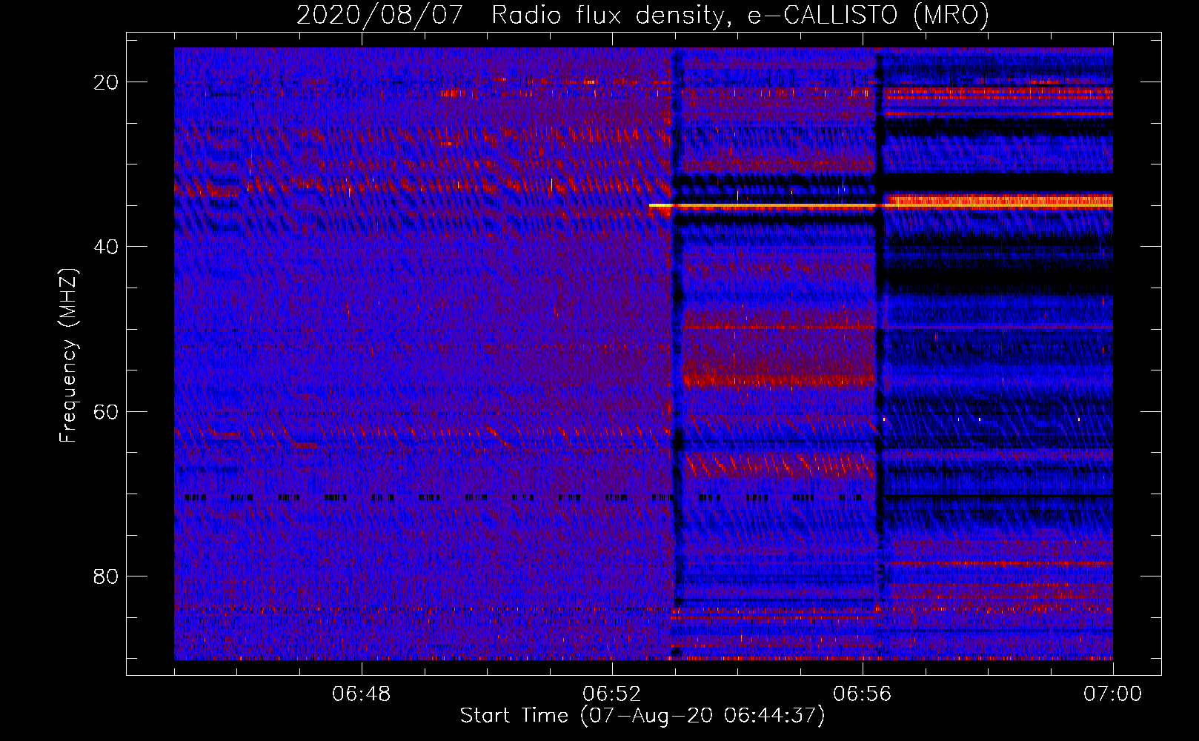The width and height of the screenshot is (1199, 741).
Task: Click the 60 MHz frequency tick label
Action: 106,411
